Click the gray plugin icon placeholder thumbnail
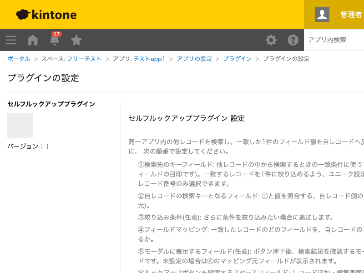The height and width of the screenshot is (273, 364). [20, 126]
